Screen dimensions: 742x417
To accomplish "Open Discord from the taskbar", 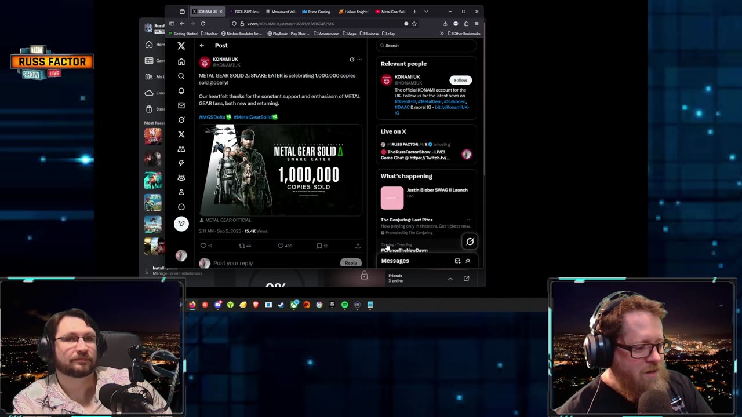I will pyautogui.click(x=217, y=305).
